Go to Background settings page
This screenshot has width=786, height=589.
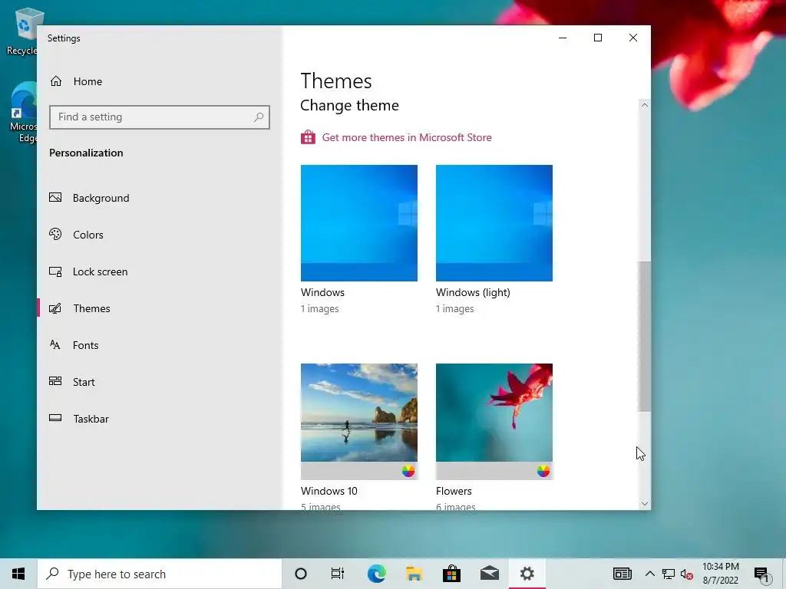(x=101, y=198)
